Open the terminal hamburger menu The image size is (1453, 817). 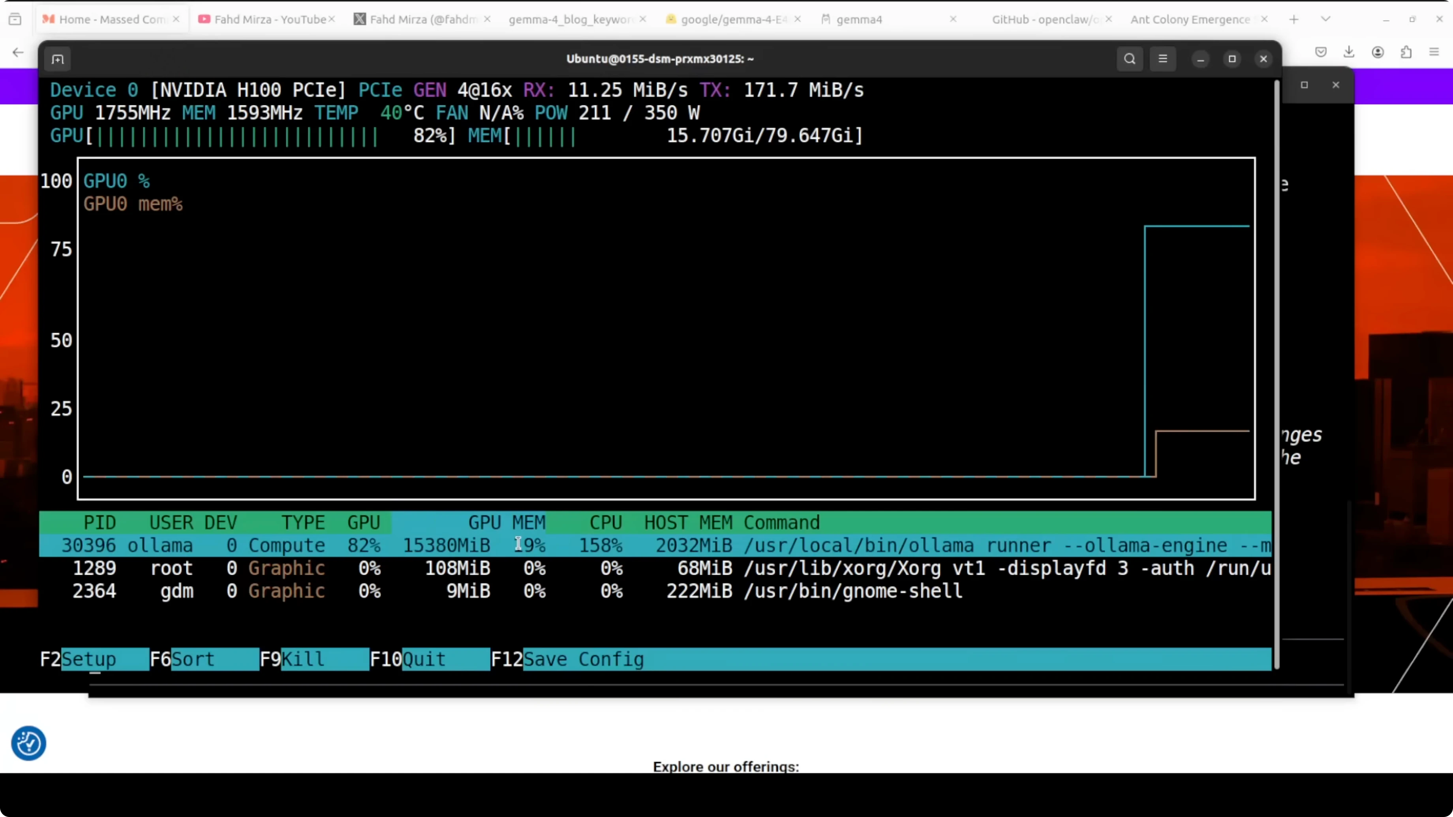click(x=1162, y=59)
